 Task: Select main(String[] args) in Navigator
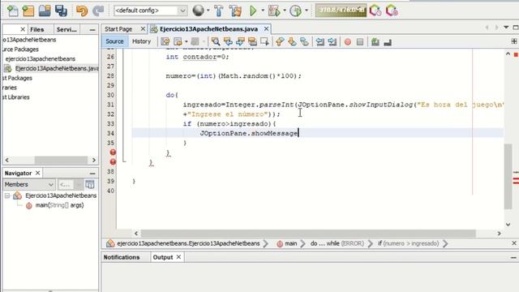coord(59,205)
